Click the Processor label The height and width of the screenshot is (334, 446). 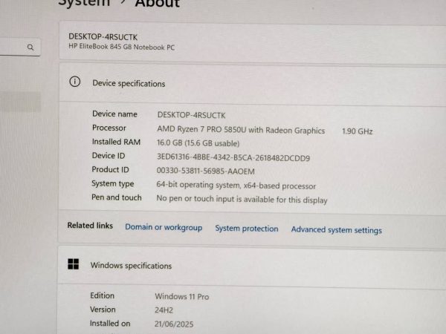click(109, 128)
